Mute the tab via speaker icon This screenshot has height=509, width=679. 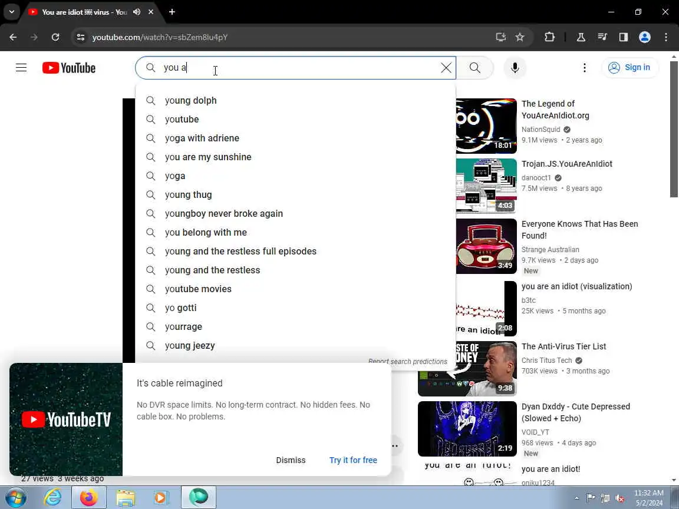(x=137, y=12)
